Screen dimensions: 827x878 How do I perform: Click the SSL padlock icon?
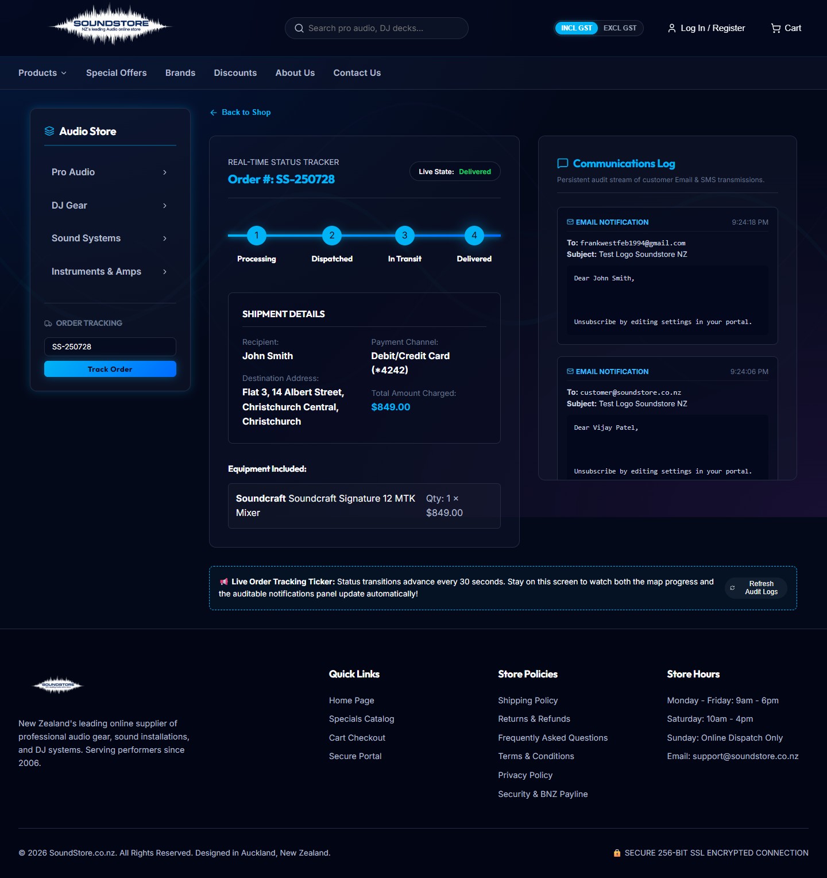(617, 853)
